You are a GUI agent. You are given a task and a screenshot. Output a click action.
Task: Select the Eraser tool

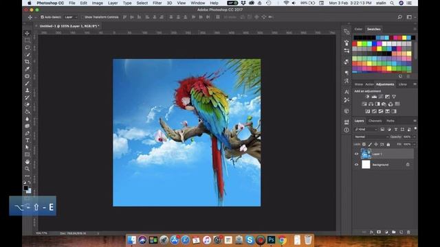click(27, 104)
